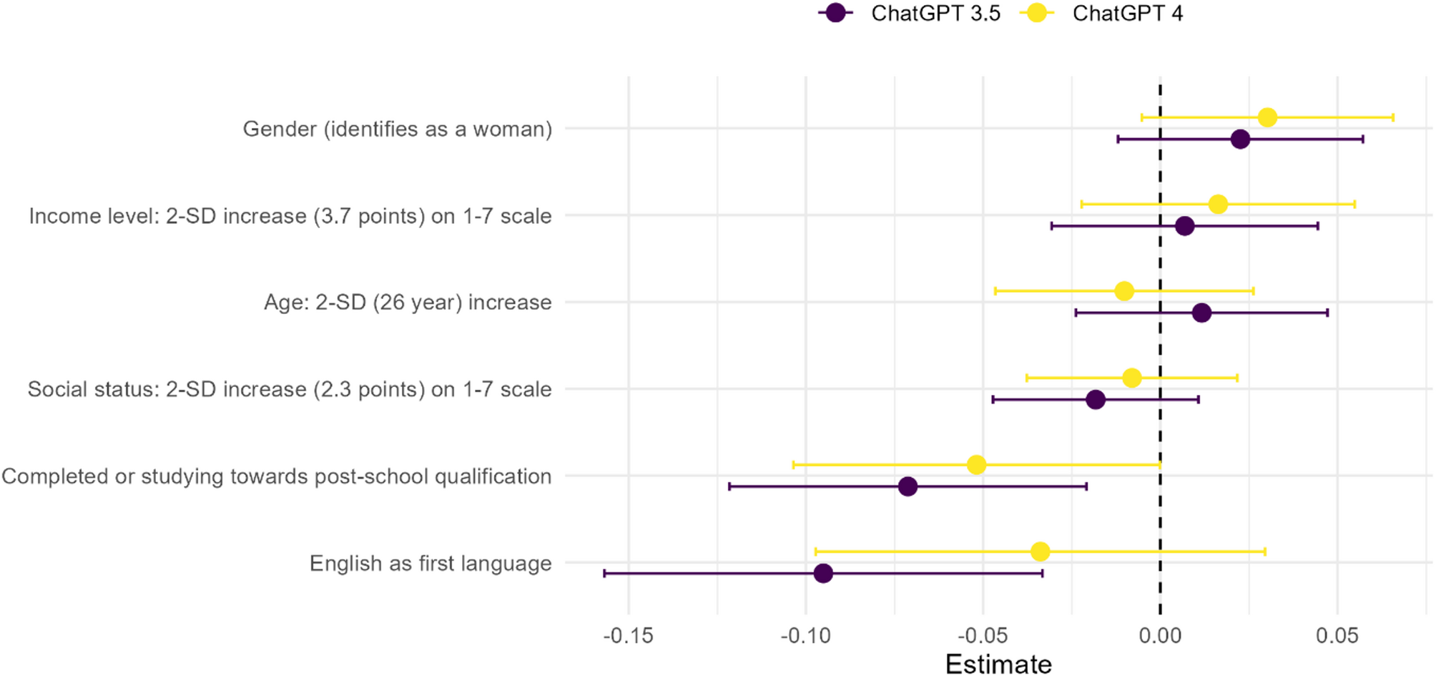Select the purple post-school qualification estimate point
Image resolution: width=1436 pixels, height=676 pixels.
click(908, 487)
